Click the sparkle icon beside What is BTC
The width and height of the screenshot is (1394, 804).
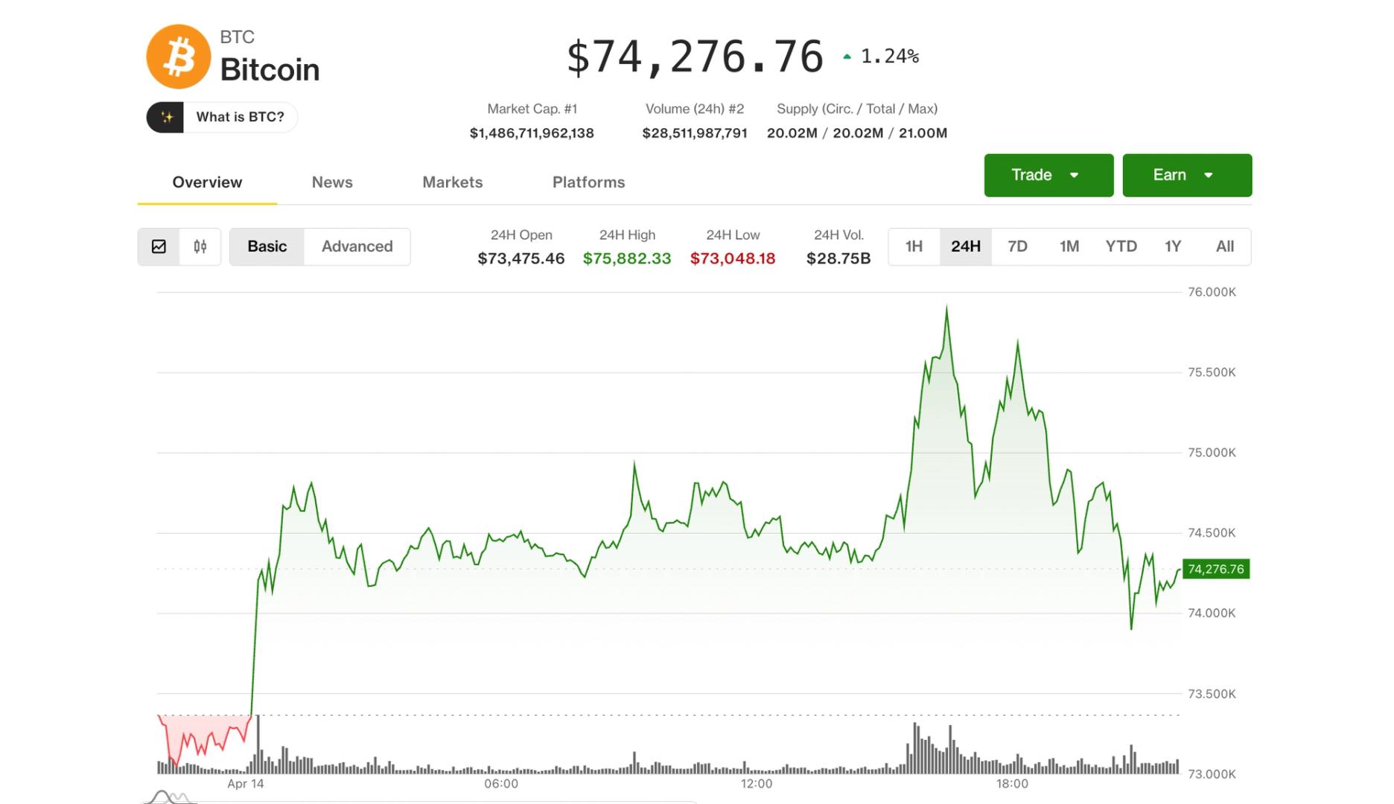point(166,116)
